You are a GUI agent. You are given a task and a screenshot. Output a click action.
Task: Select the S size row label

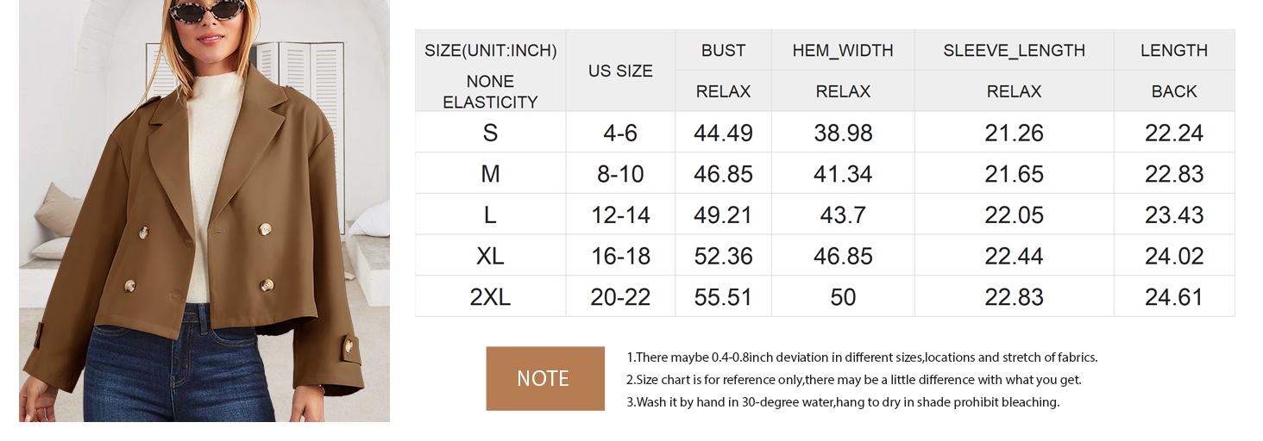[490, 133]
